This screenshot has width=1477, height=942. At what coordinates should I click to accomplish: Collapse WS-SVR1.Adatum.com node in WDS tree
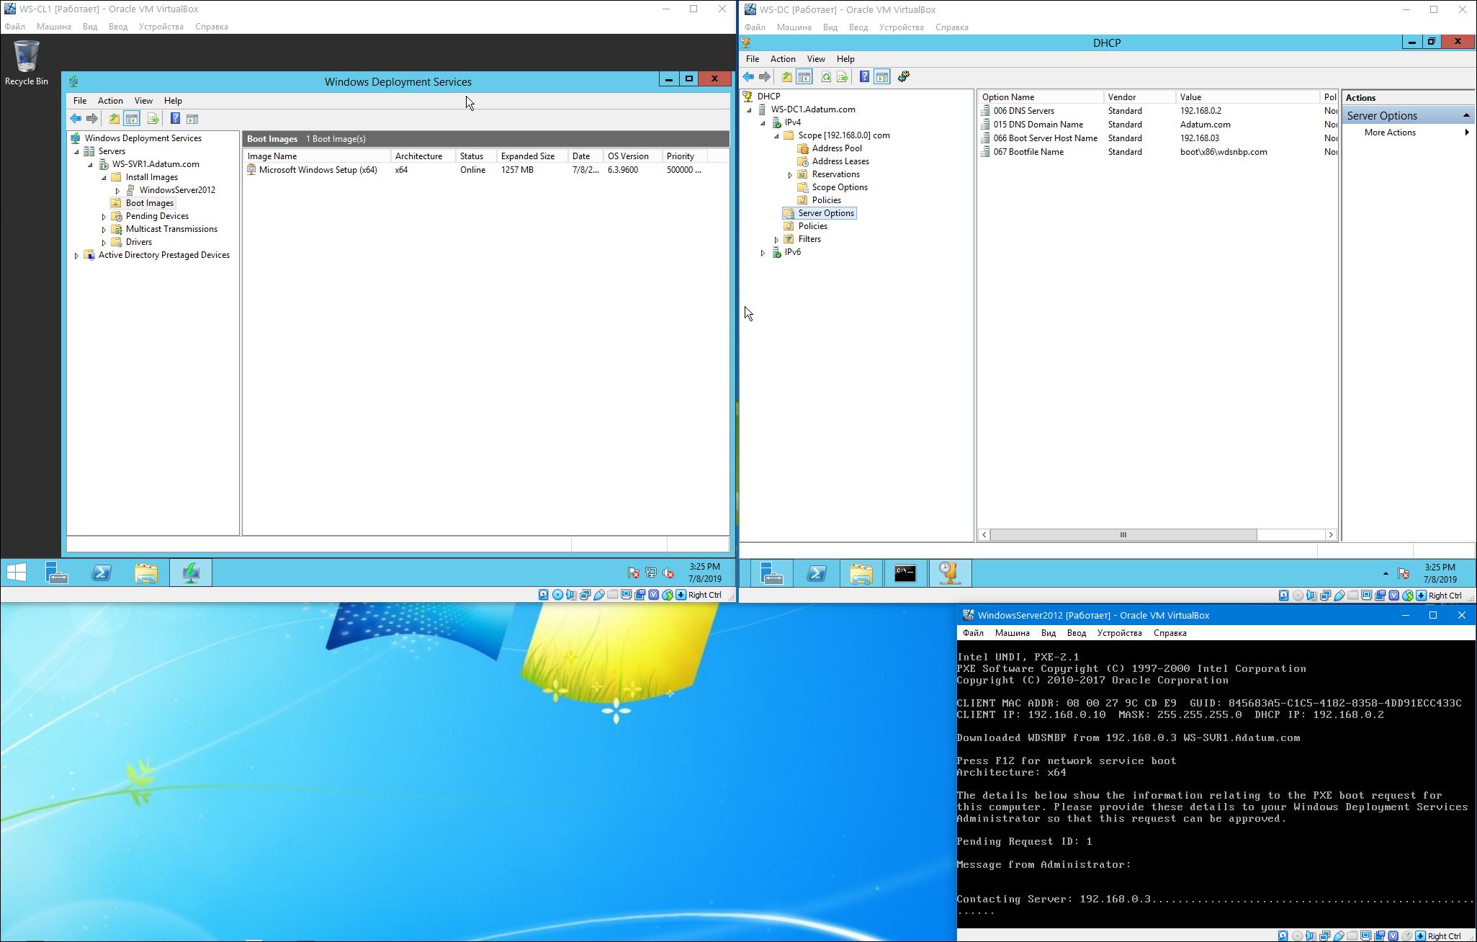tap(90, 165)
